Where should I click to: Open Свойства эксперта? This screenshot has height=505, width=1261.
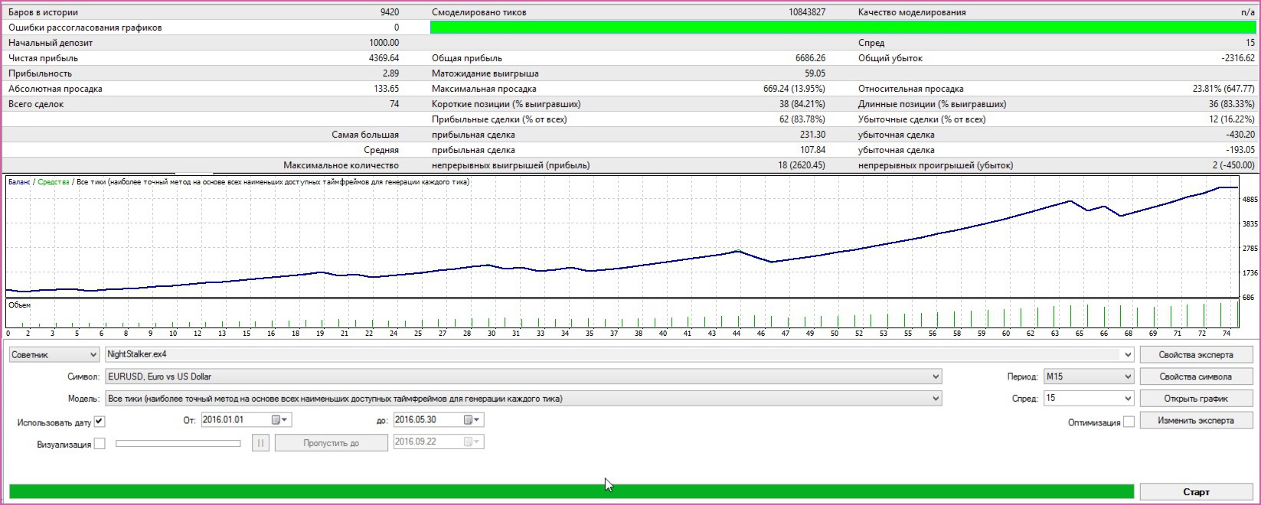[x=1195, y=354]
